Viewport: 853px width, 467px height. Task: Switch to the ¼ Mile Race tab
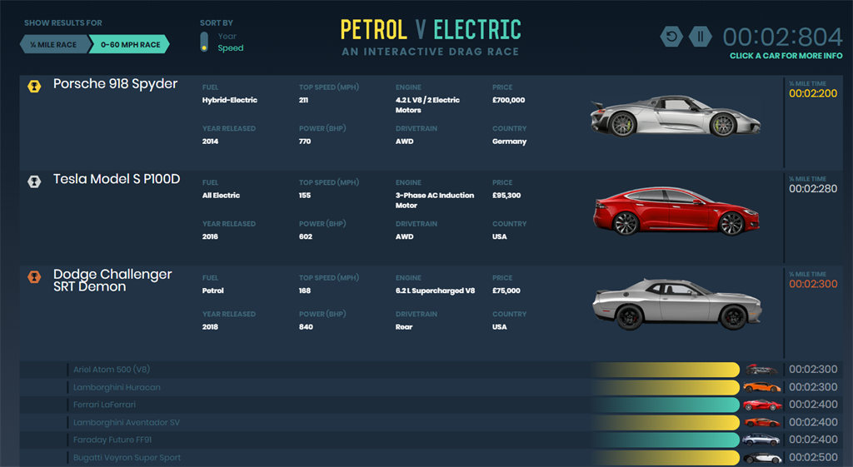click(x=52, y=44)
